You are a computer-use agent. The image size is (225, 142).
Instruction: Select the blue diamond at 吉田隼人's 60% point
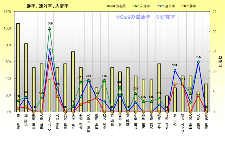pyautogui.click(x=198, y=62)
